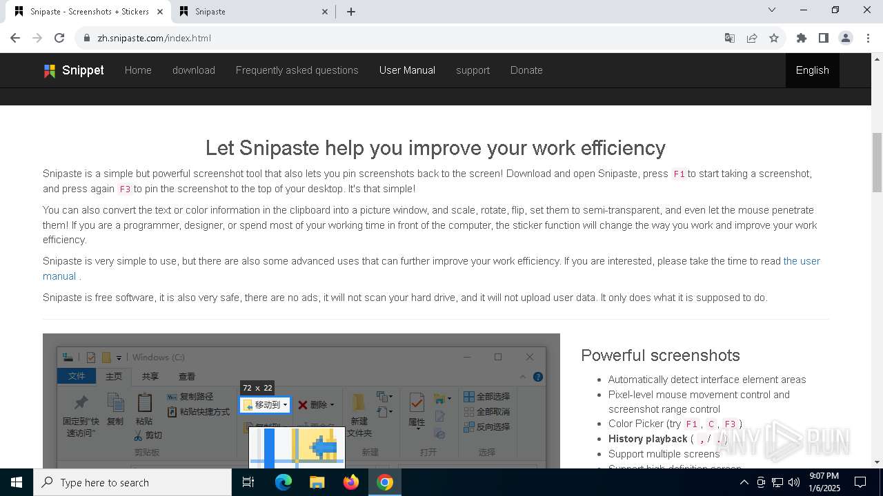Open the Home nav item
Viewport: 883px width, 496px height.
pos(138,70)
